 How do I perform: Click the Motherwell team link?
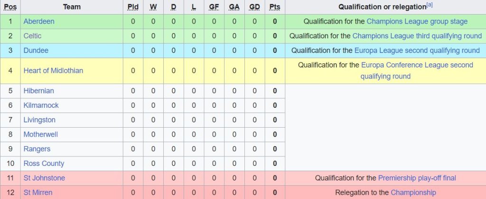pos(40,134)
